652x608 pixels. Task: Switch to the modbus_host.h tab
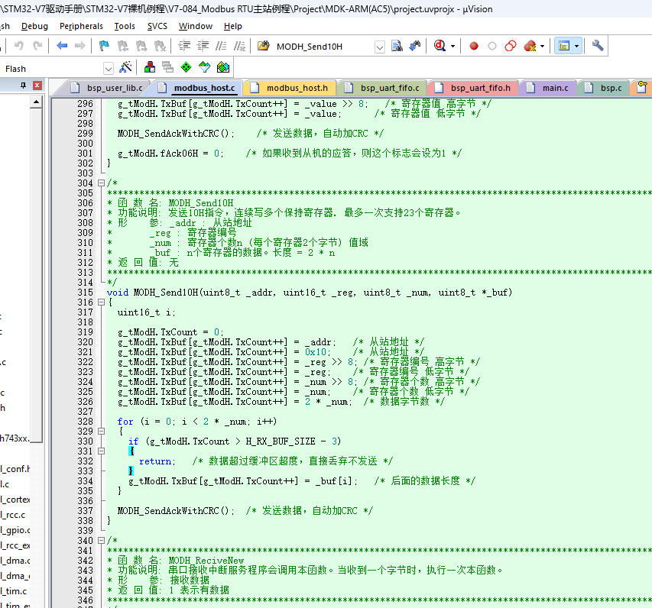[290, 88]
